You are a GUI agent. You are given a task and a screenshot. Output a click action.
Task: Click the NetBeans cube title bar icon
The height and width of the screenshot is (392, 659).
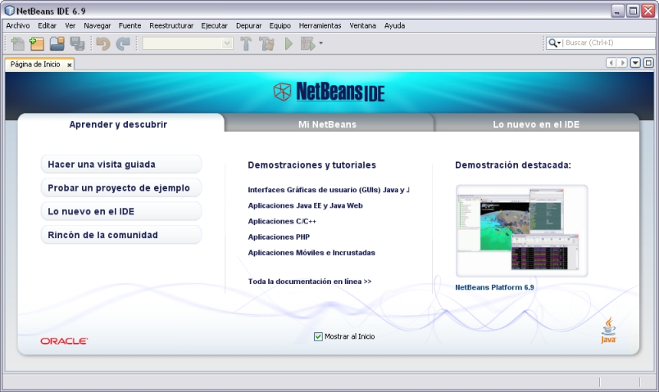pos(9,11)
